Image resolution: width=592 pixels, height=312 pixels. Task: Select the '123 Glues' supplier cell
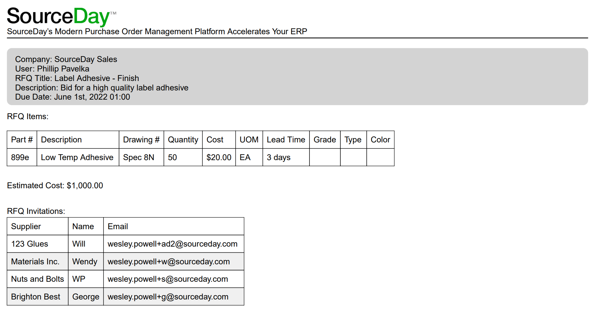point(38,244)
